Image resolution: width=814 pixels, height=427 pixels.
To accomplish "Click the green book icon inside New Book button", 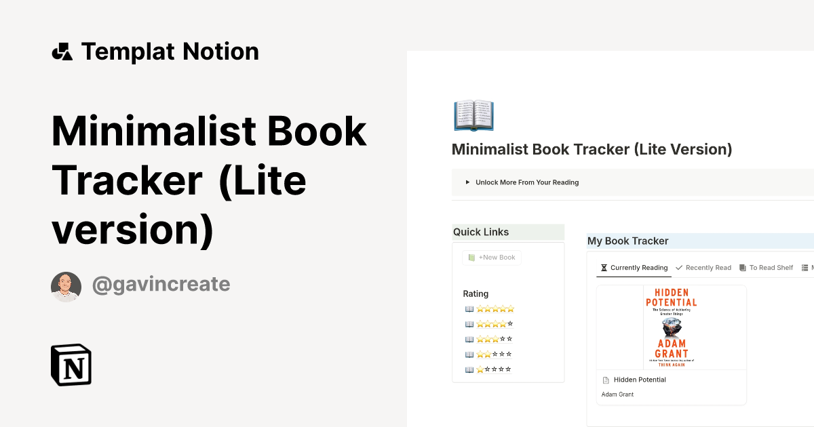I will pyautogui.click(x=470, y=258).
